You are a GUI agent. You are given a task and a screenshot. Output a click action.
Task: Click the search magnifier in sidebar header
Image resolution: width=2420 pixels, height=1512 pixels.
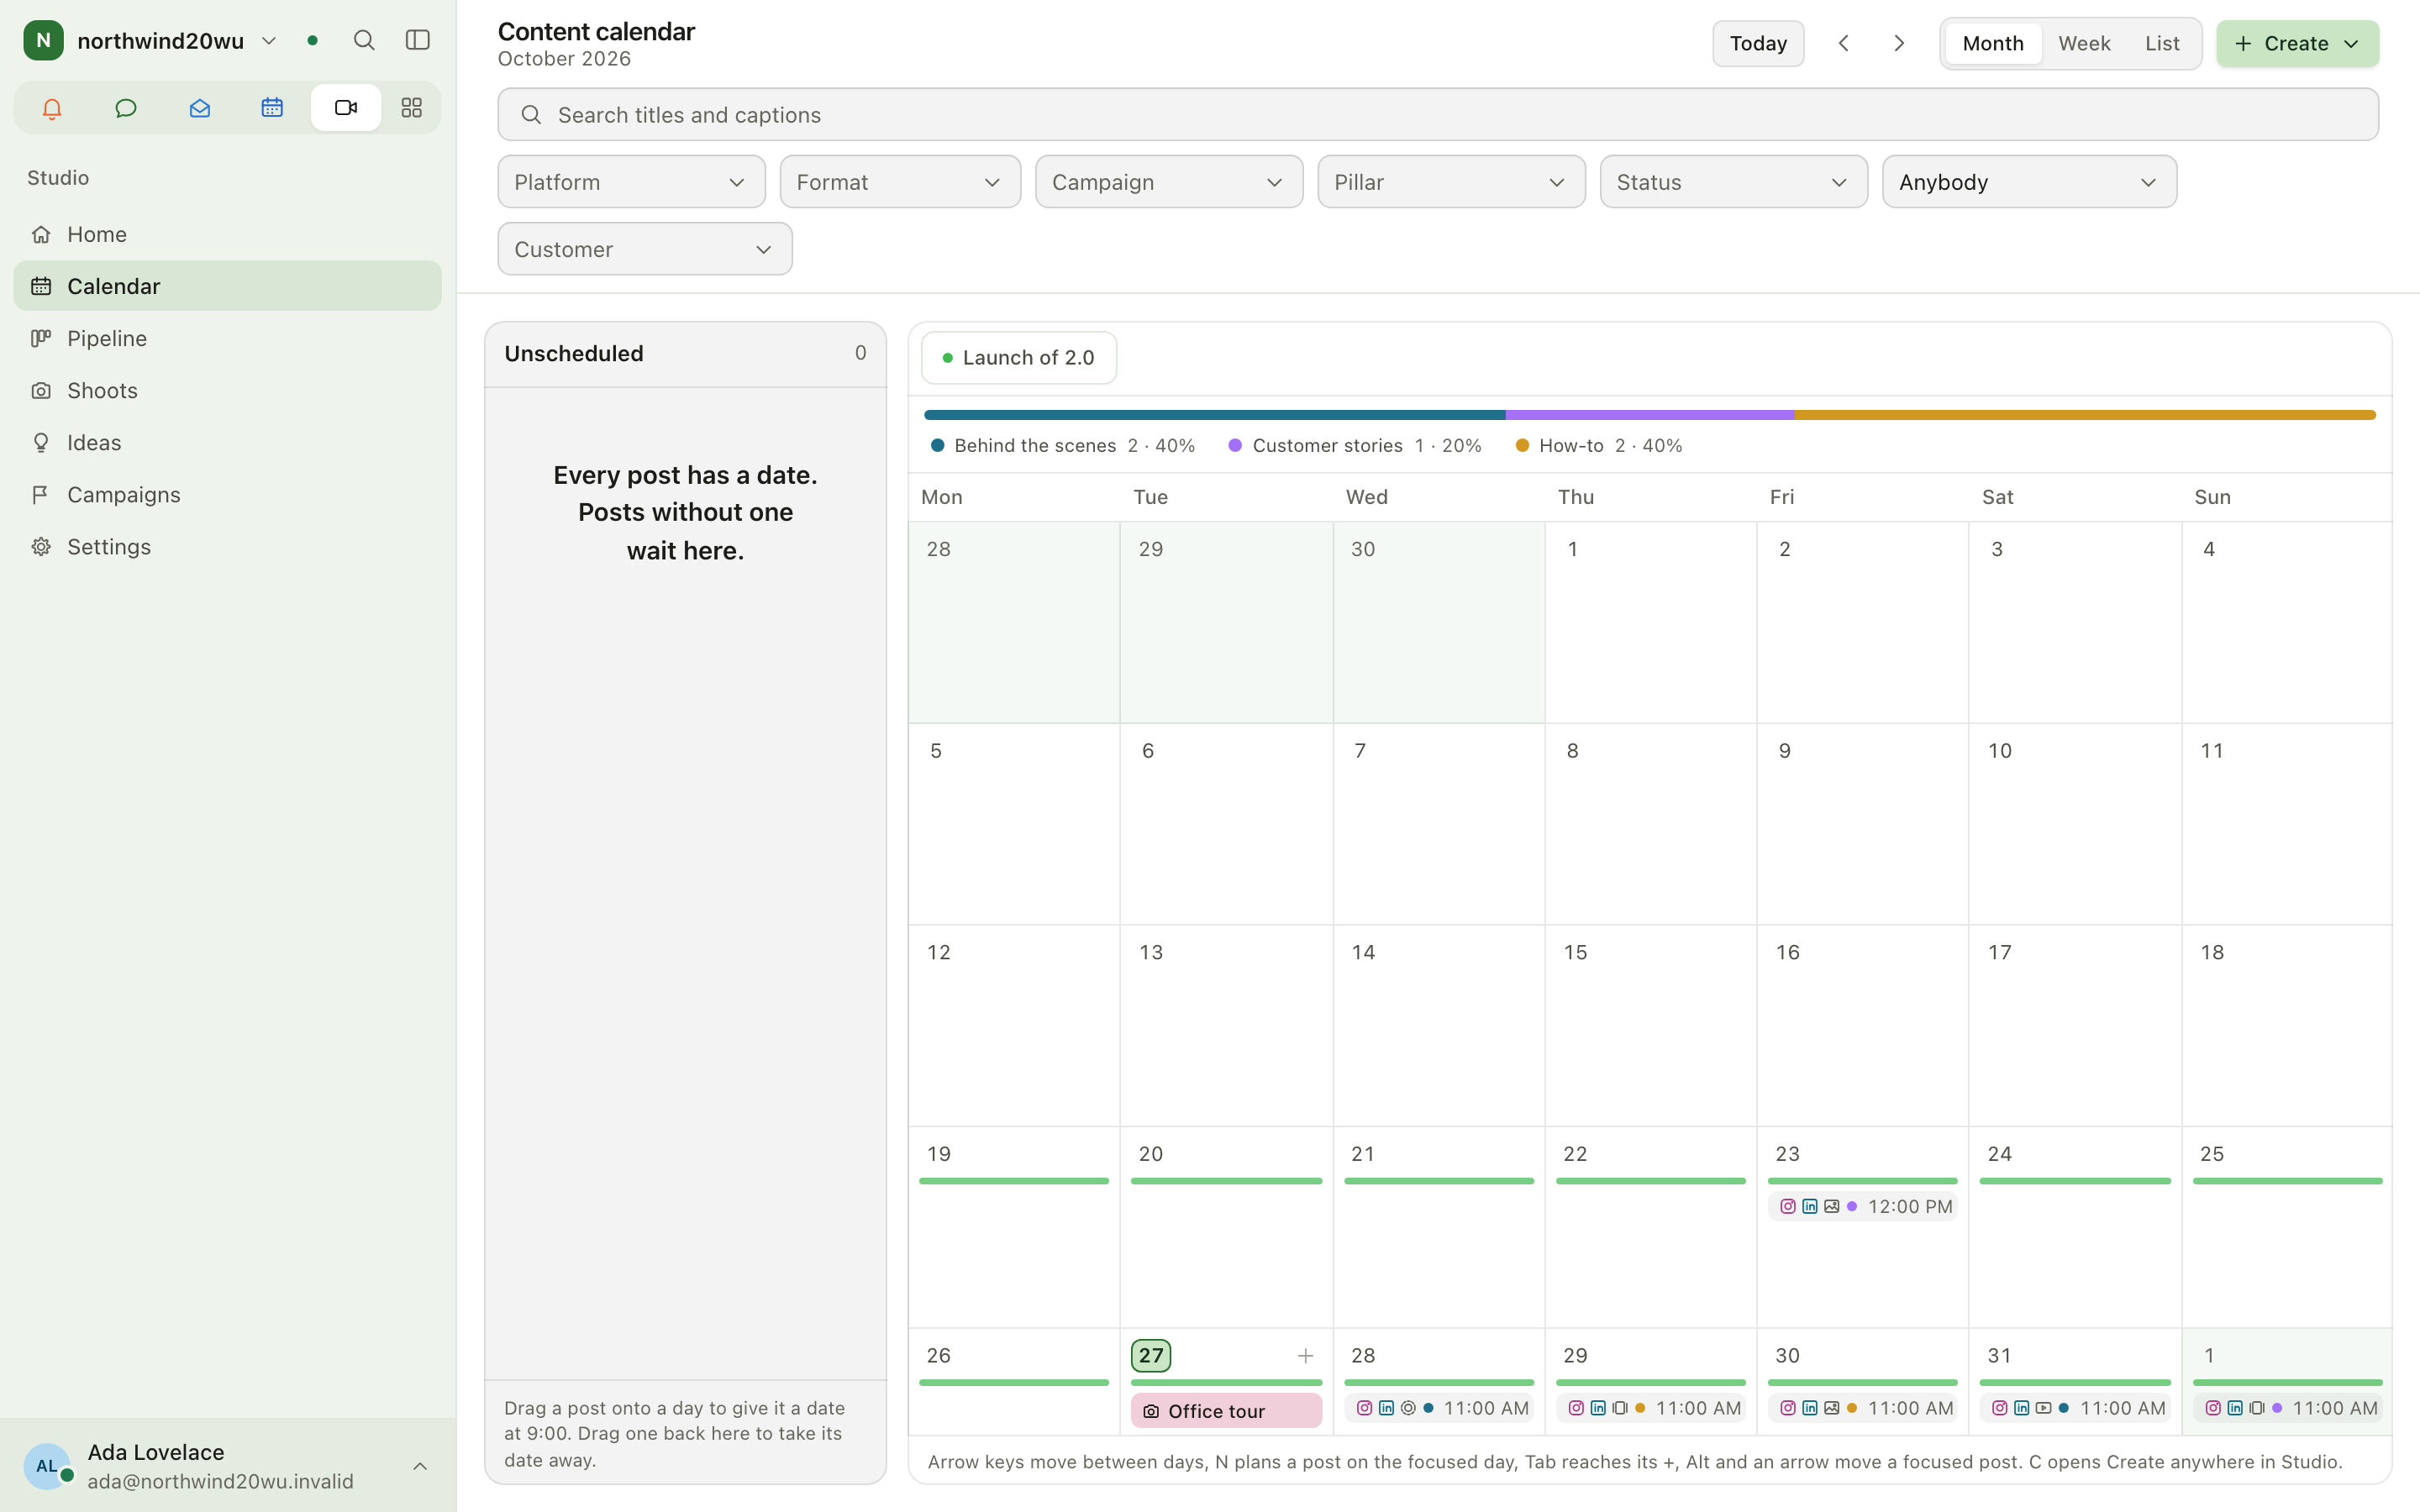pos(364,40)
